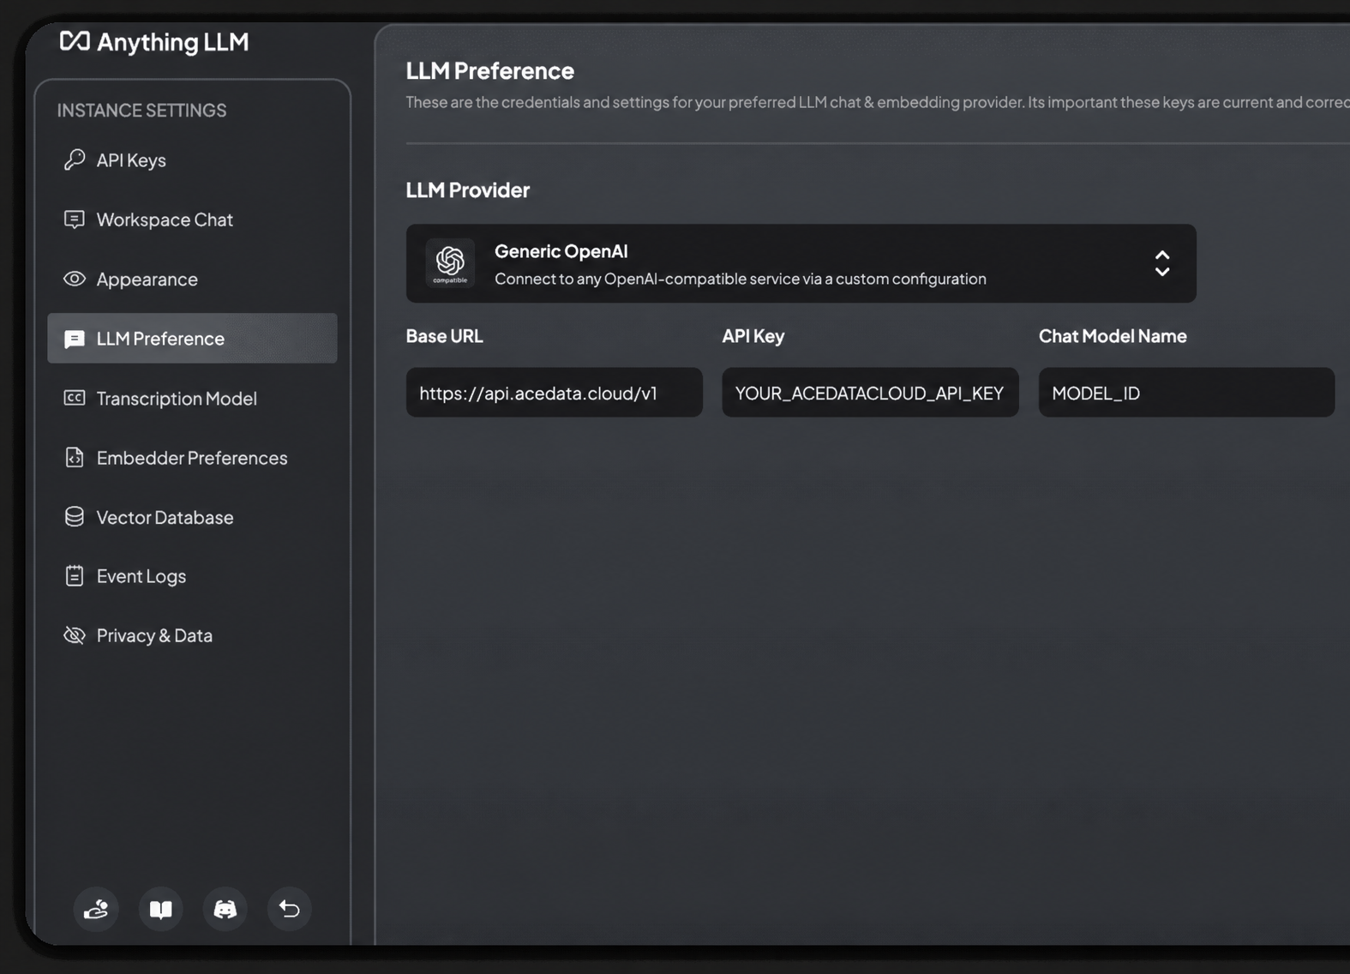Open Vector Database settings
Screen dimensions: 1350x974
(192, 516)
